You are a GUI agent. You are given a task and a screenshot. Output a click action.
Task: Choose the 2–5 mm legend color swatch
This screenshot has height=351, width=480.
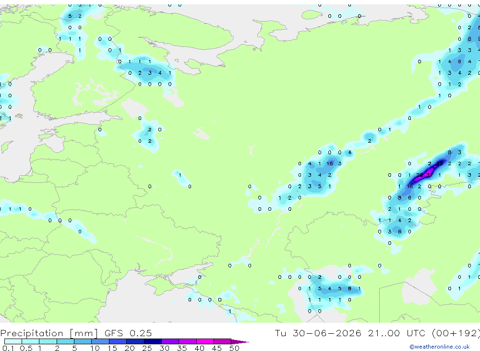tap(65, 341)
